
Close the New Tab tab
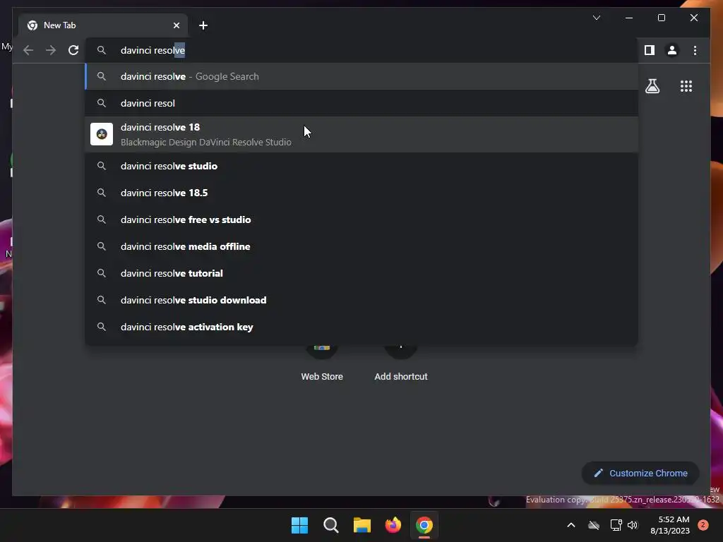pos(176,25)
